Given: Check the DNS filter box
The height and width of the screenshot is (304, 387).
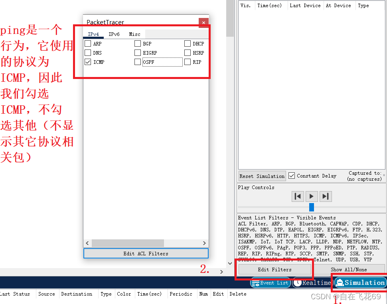Looking at the screenshot, I should tap(88, 53).
